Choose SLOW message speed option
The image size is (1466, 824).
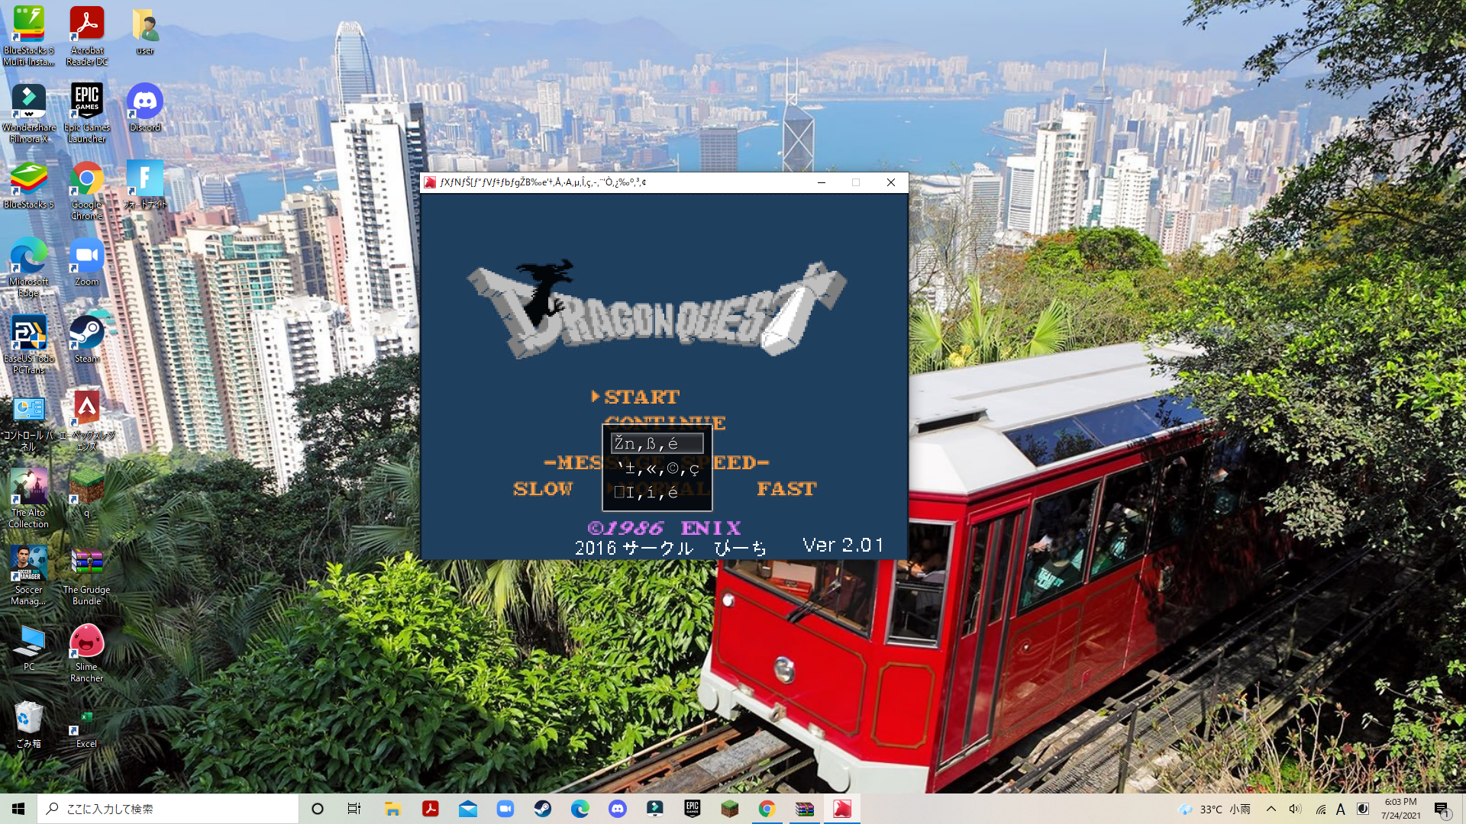[542, 489]
